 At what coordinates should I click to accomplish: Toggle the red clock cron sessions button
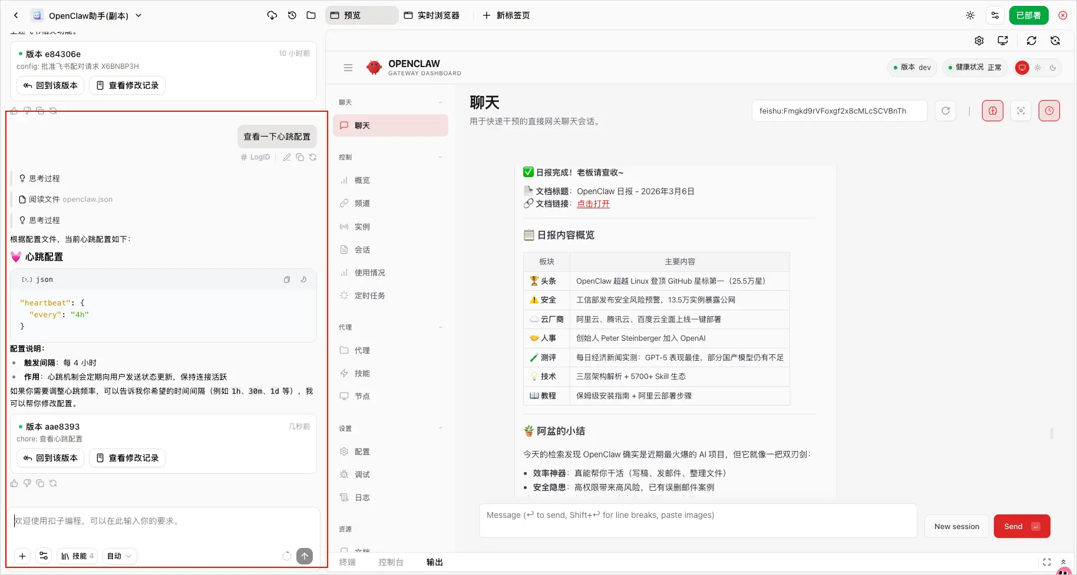1049,111
